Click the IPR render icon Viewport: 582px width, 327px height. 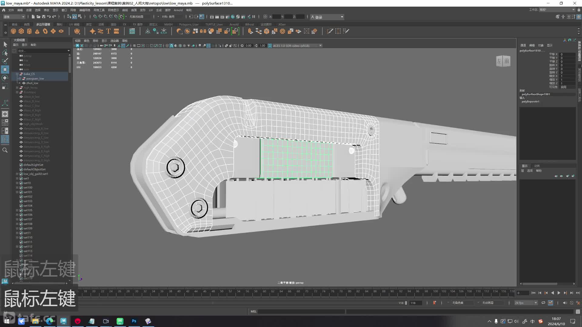click(x=222, y=17)
